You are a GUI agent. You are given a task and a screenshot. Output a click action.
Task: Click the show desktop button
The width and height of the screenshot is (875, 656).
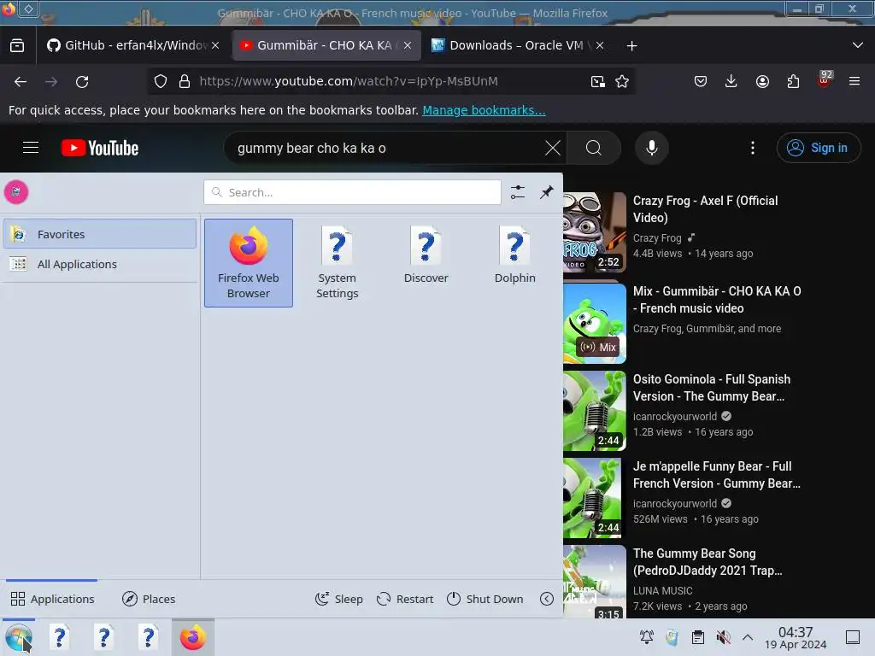coord(853,637)
